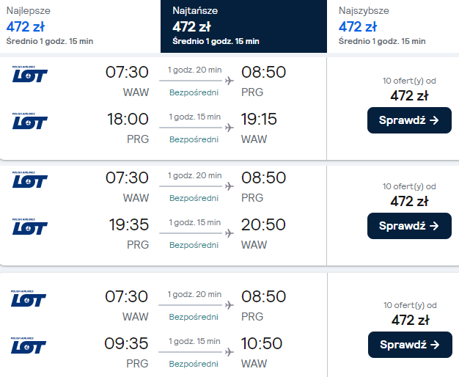Click Sprawdź for the 09:35 return itinerary
459x377 pixels.
tap(409, 344)
